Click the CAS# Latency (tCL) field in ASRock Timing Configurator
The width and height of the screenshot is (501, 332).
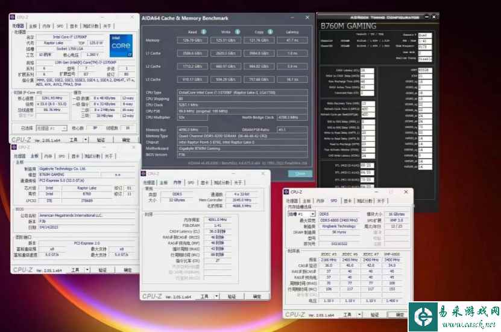coord(367,70)
